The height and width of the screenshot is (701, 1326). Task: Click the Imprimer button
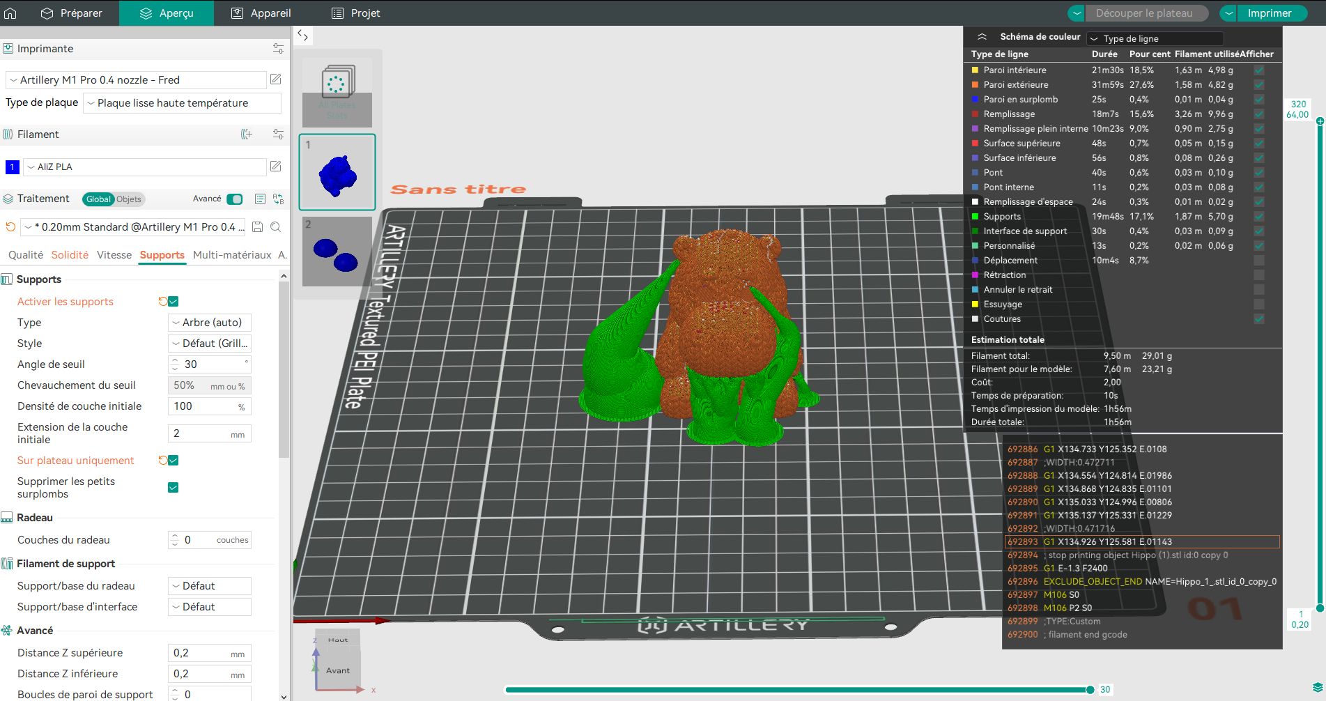click(x=1269, y=13)
